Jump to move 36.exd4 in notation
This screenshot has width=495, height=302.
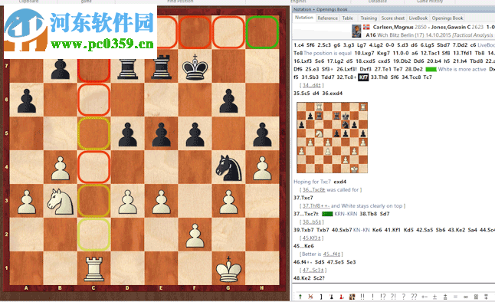coord(332,94)
